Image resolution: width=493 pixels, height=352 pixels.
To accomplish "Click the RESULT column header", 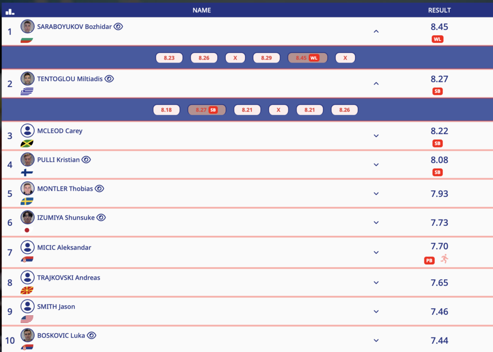I will click(x=439, y=10).
